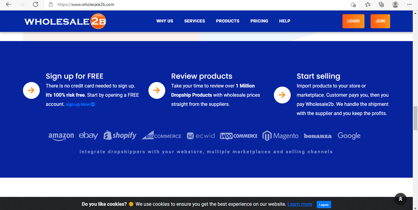The height and width of the screenshot is (210, 418).
Task: Click the arrow circle beside Start selling
Action: [x=282, y=95]
